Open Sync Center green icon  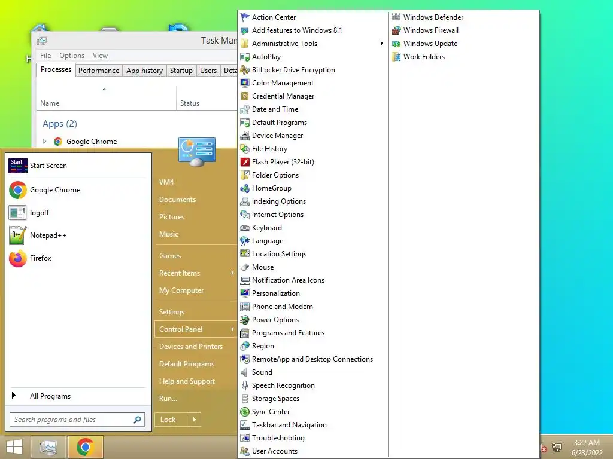pyautogui.click(x=245, y=412)
